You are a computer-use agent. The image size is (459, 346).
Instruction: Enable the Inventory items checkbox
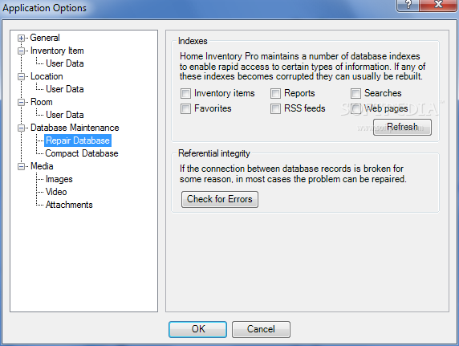point(185,93)
